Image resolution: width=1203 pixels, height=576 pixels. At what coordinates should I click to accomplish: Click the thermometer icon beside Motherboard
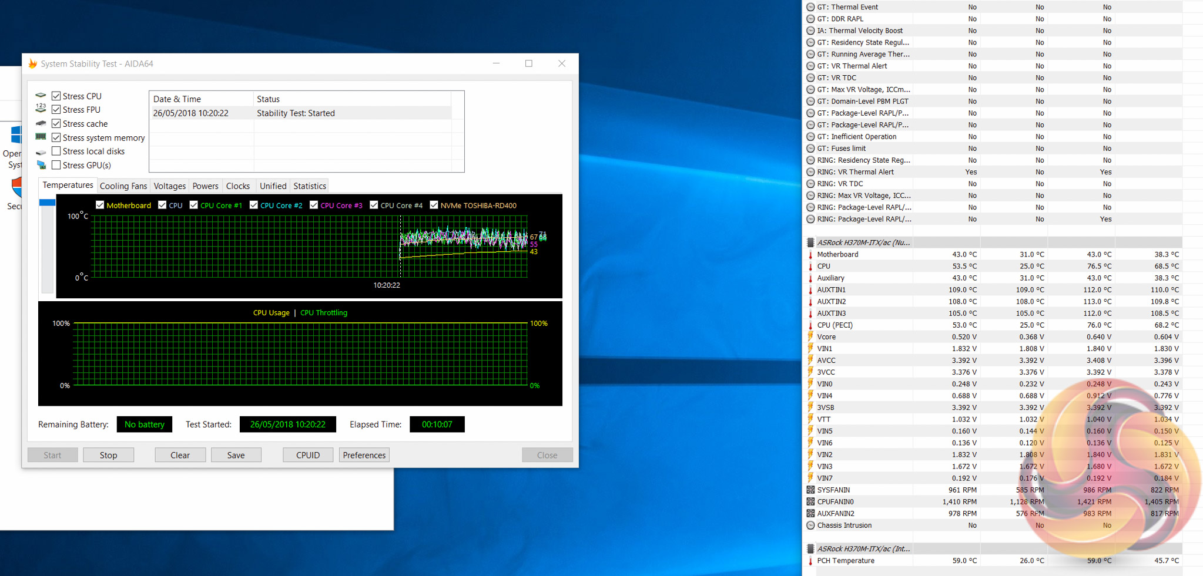810,255
